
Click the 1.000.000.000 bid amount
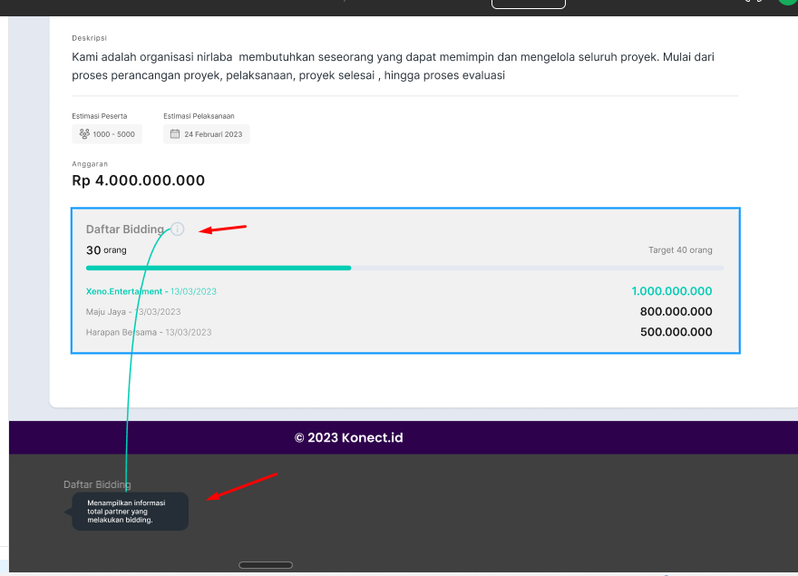(x=672, y=291)
